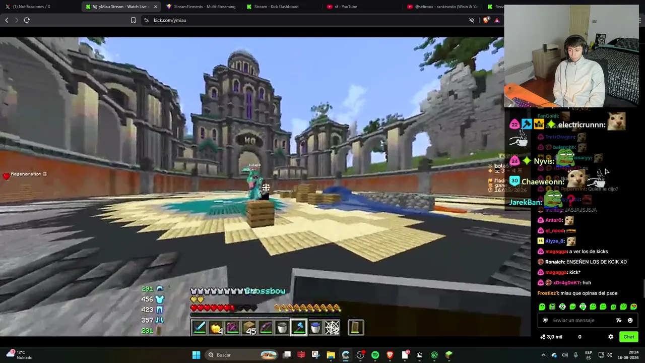Click the taskbar Buscar search box
The height and width of the screenshot is (363, 645).
pos(242,355)
